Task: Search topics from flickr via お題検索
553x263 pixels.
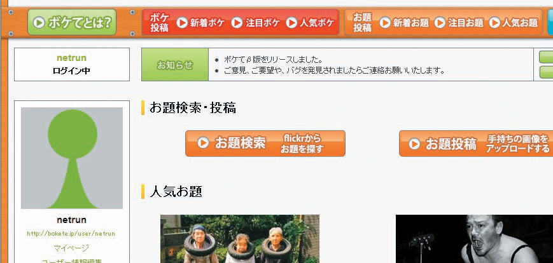Action: (x=265, y=144)
